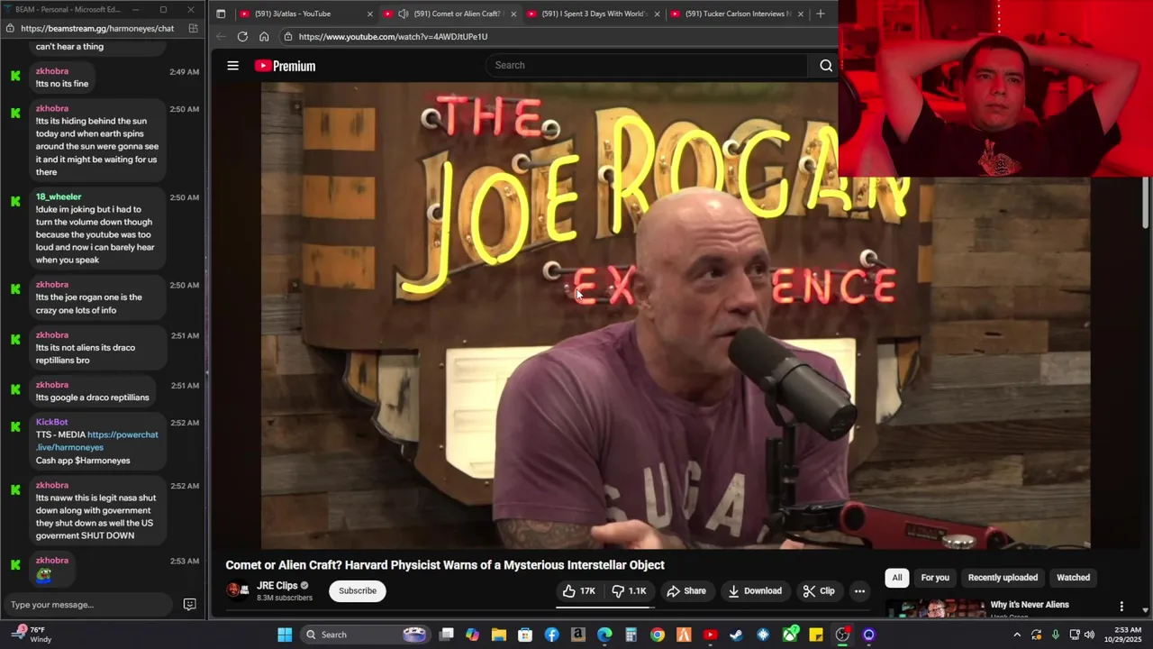The width and height of the screenshot is (1153, 649).
Task: Open the Why it's Never Aliens title
Action: click(x=1030, y=605)
